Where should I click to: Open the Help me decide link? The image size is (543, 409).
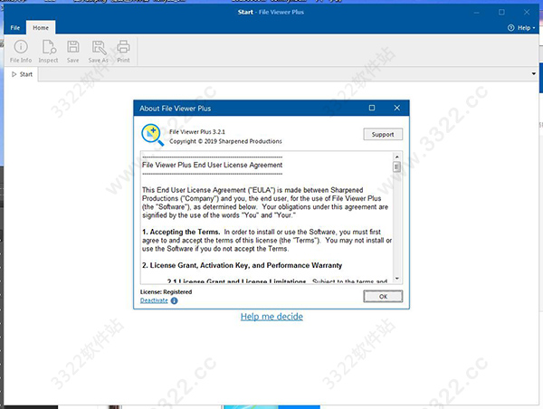point(271,317)
